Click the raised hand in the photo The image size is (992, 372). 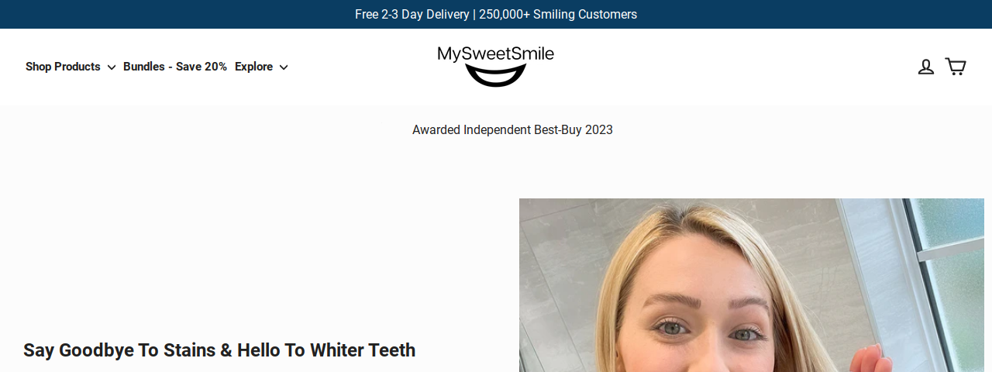[x=871, y=359]
